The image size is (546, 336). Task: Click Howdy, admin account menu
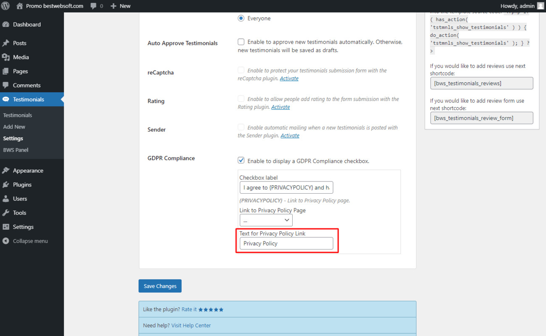point(517,6)
